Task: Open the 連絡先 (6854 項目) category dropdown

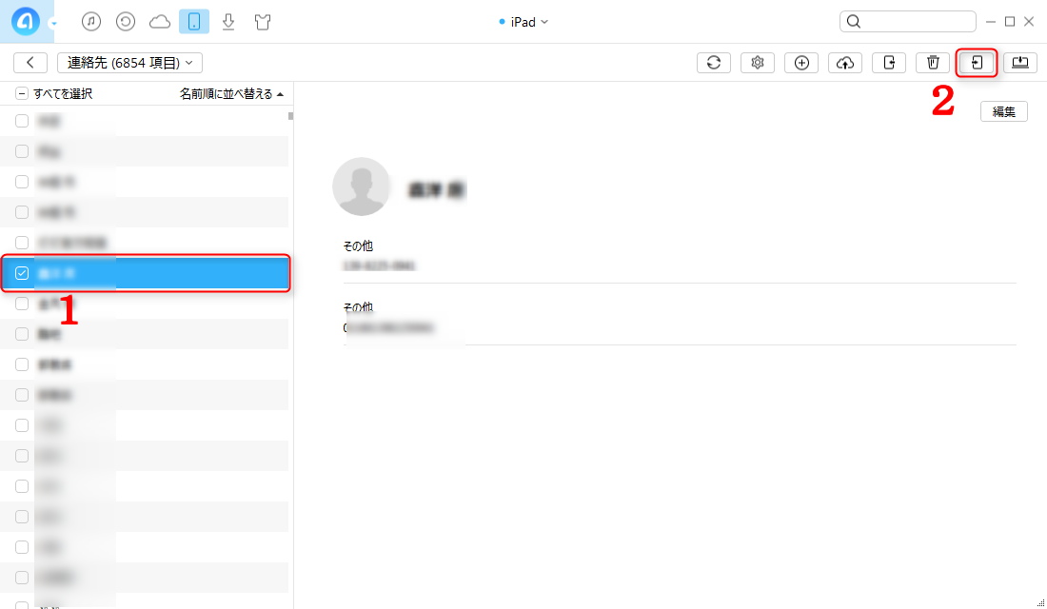Action: tap(129, 62)
